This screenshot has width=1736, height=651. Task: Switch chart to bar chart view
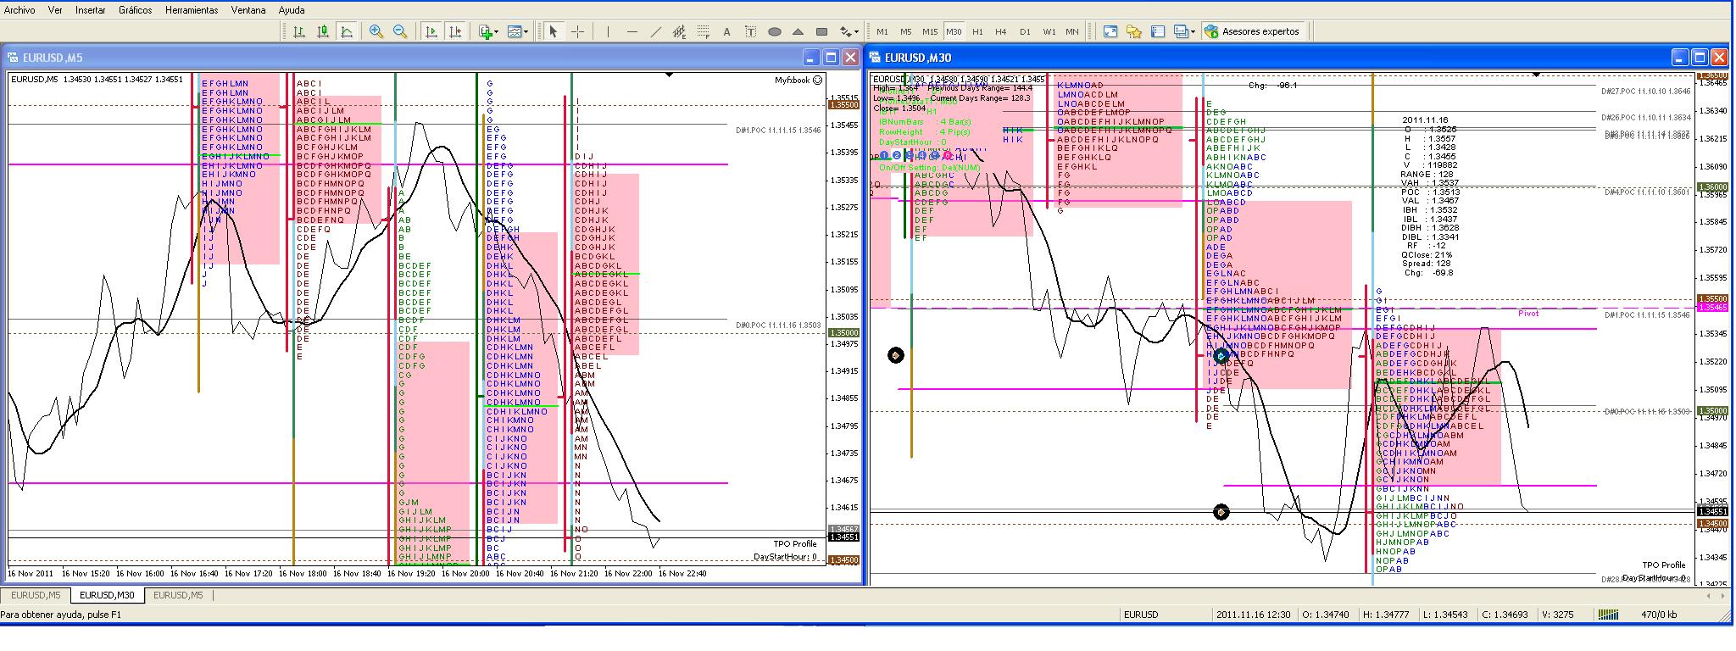click(298, 31)
